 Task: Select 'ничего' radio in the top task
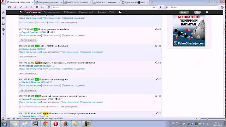47,23
